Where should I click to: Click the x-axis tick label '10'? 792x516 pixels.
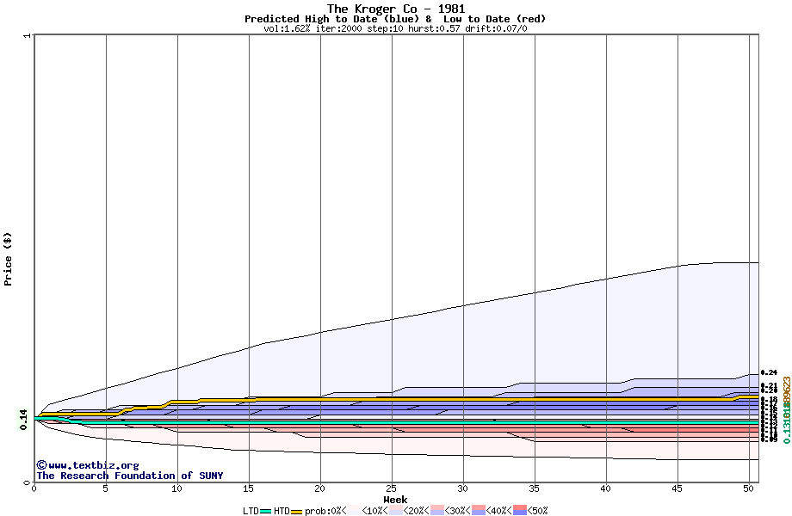[176, 488]
